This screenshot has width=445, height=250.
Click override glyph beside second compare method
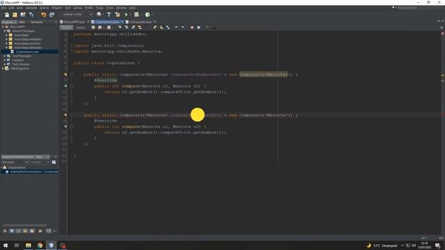point(65,126)
